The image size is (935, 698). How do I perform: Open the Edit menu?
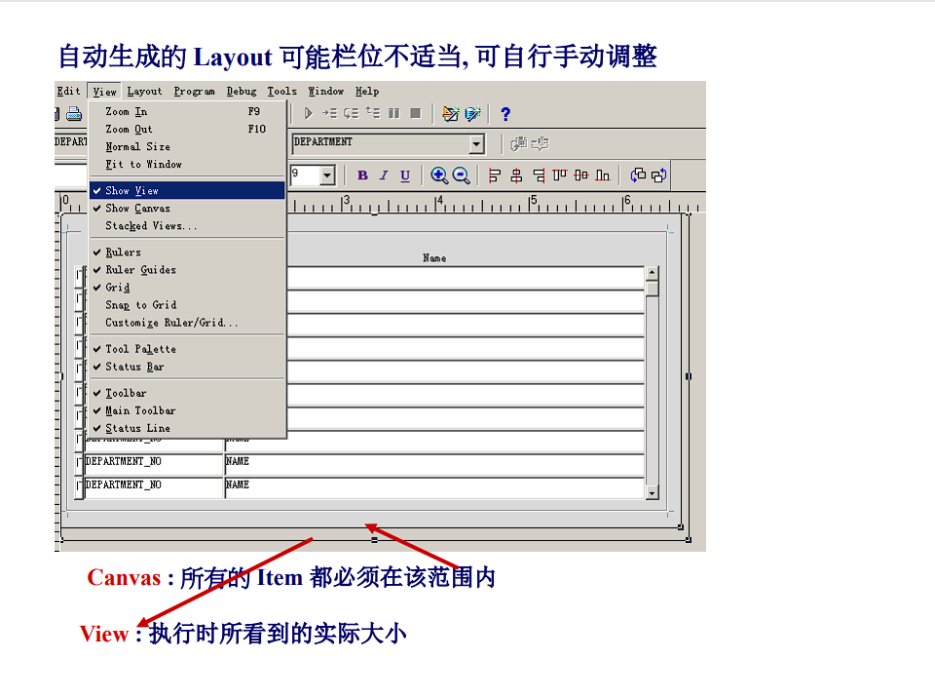(68, 92)
